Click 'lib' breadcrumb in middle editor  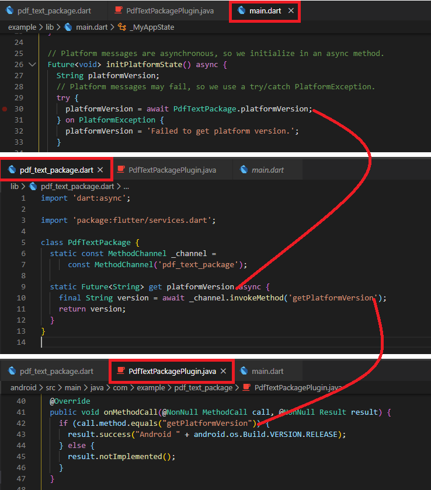click(x=15, y=187)
